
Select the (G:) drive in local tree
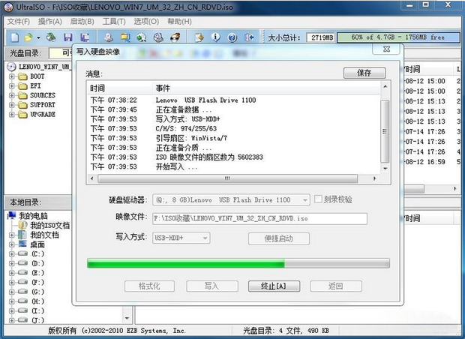tap(37, 292)
